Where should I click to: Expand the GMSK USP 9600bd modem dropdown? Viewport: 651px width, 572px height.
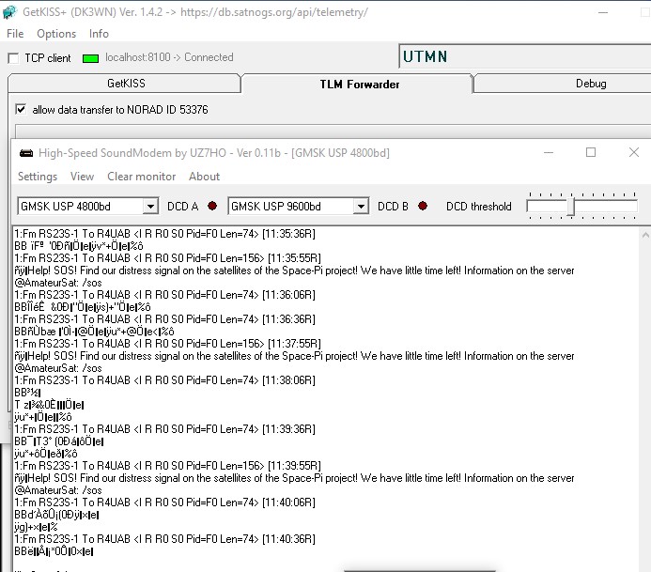pyautogui.click(x=361, y=207)
